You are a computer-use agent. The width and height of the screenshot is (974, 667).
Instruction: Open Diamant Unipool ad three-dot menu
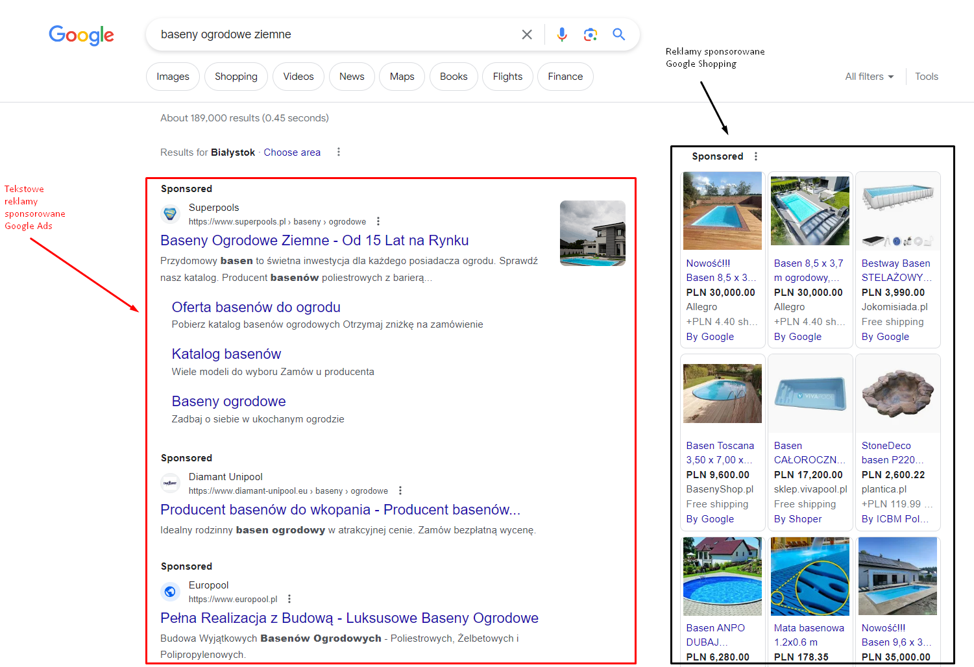point(400,491)
